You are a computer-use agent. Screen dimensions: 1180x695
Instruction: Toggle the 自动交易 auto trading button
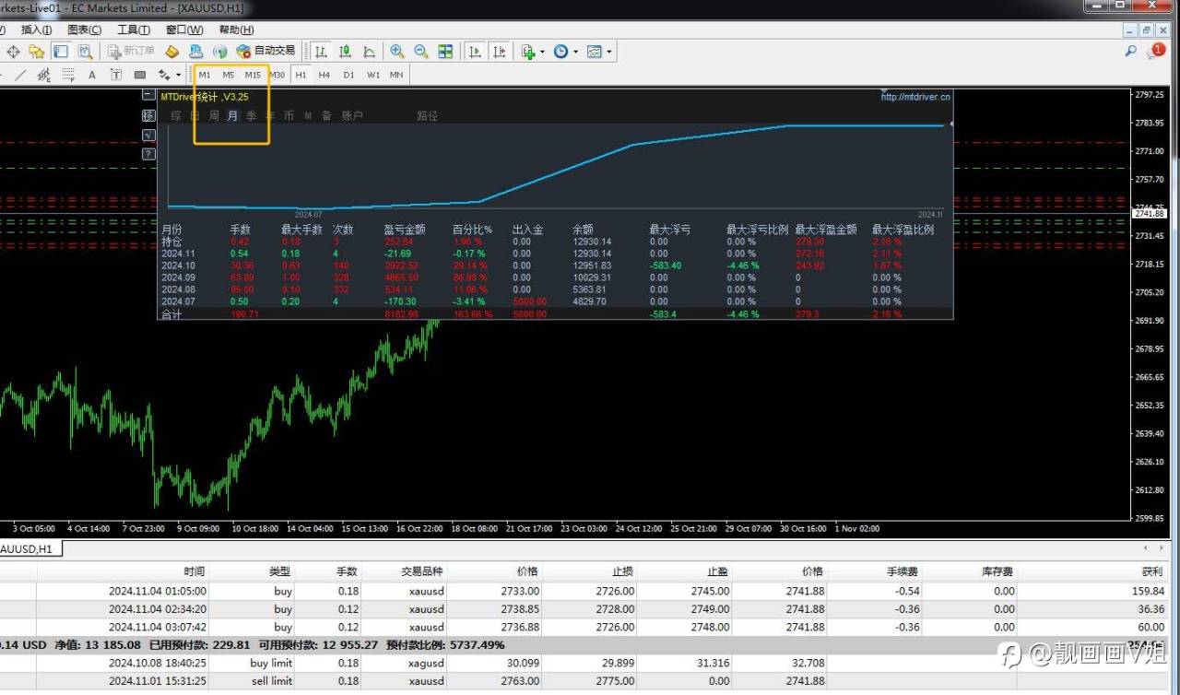(x=265, y=52)
